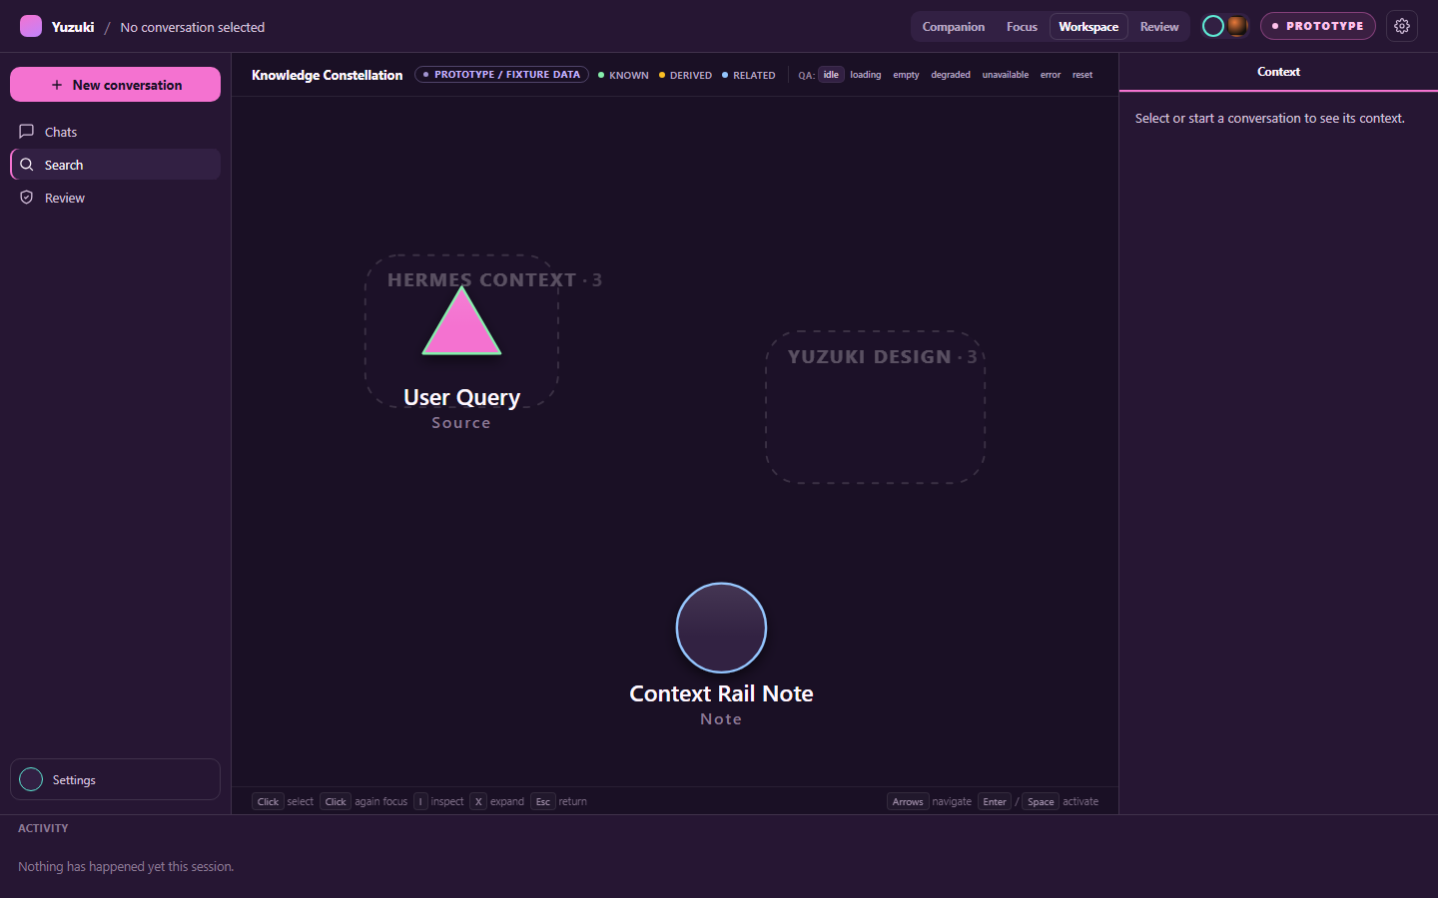Click the KNOWN legend item
The image size is (1438, 898).
click(x=623, y=75)
